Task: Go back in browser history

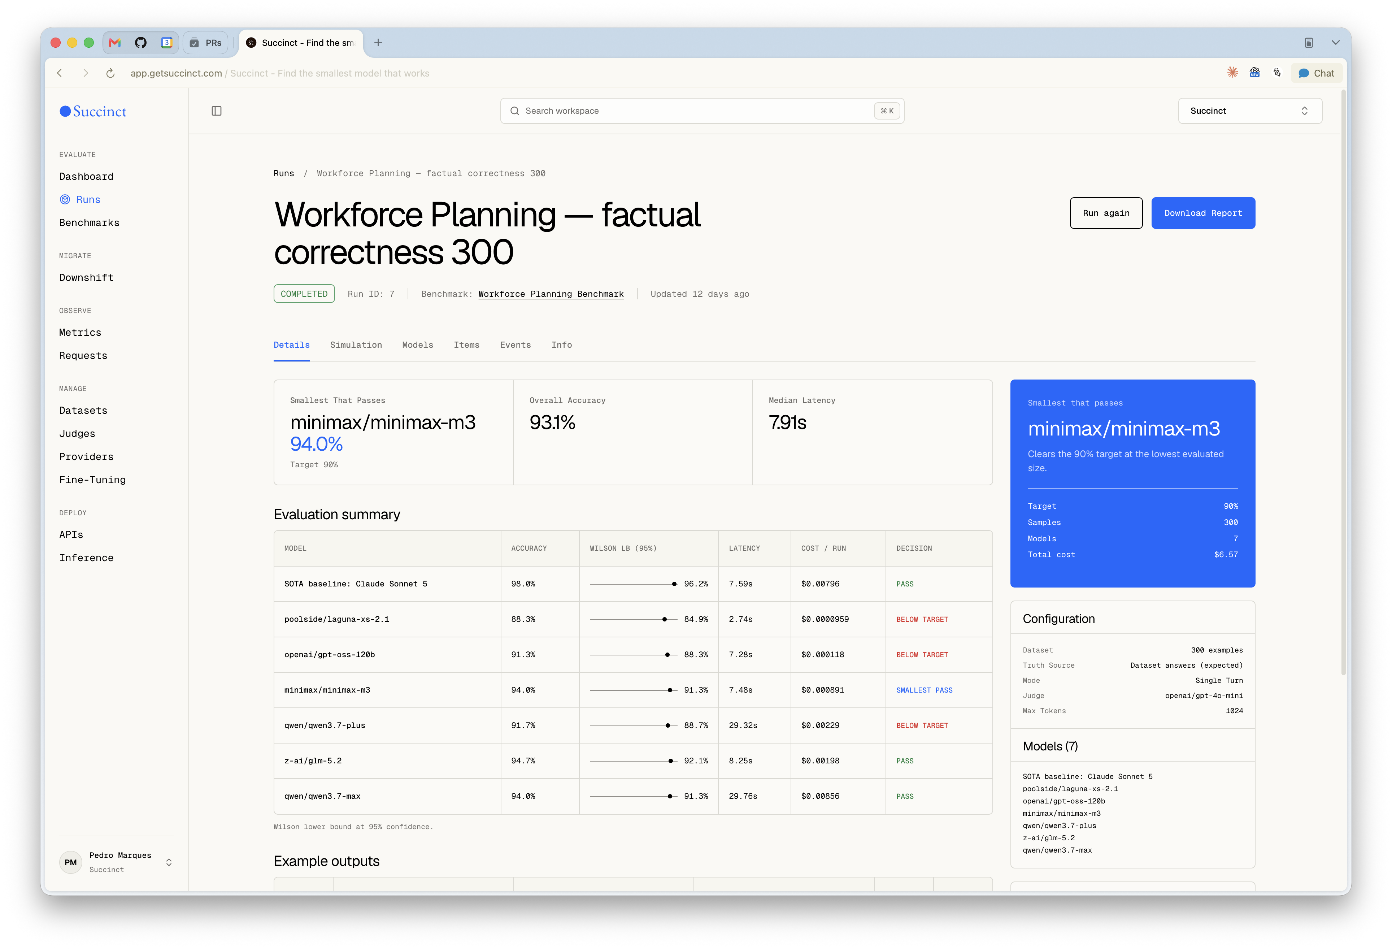Action: tap(59, 73)
